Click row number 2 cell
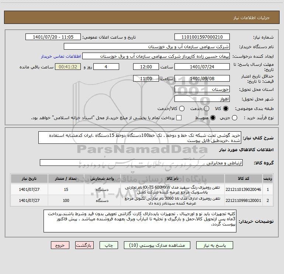Viewport: 284px width, 274px height. click(x=268, y=200)
